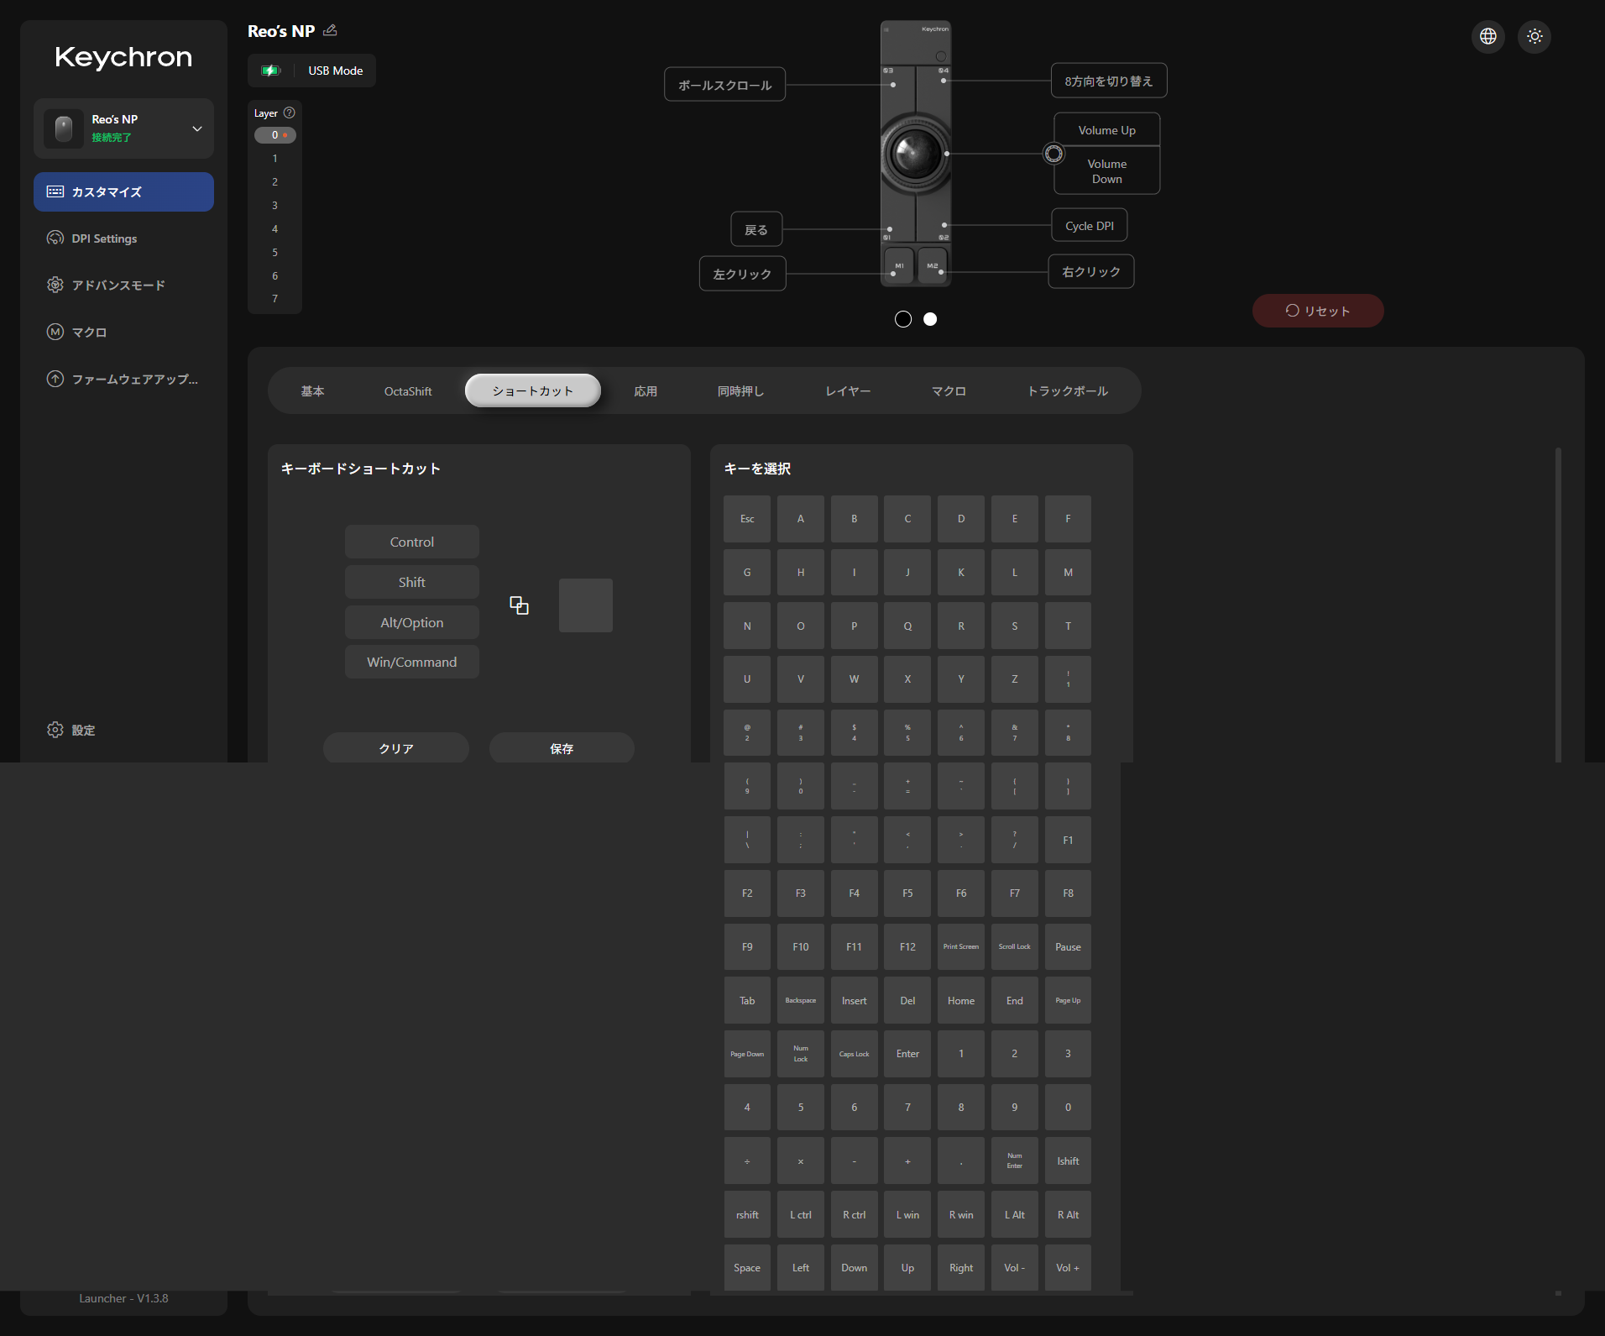Screen dimensions: 1605x1336
Task: Select layer 3 in the Layer list
Action: (274, 206)
